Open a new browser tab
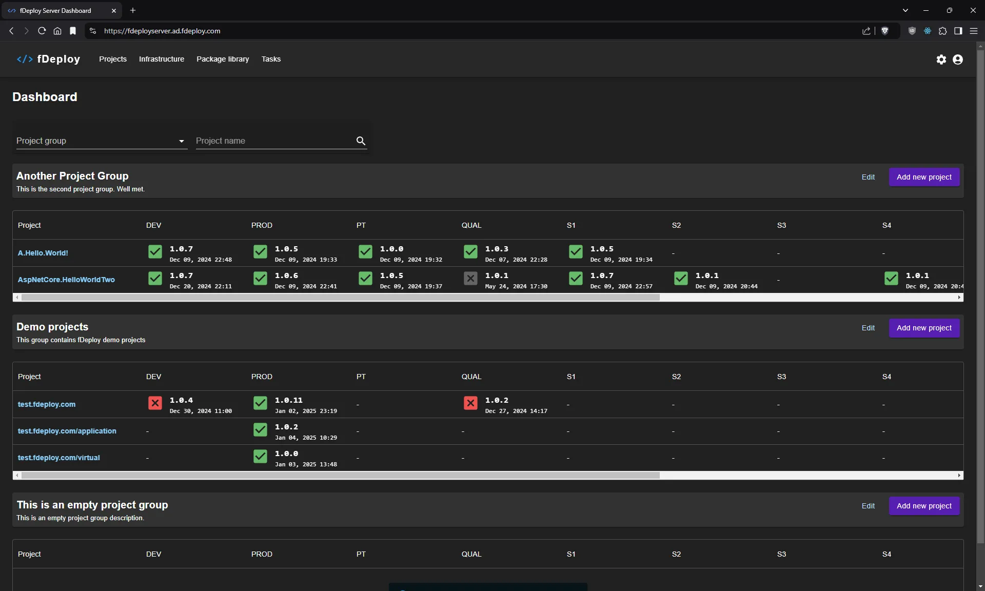 click(133, 10)
